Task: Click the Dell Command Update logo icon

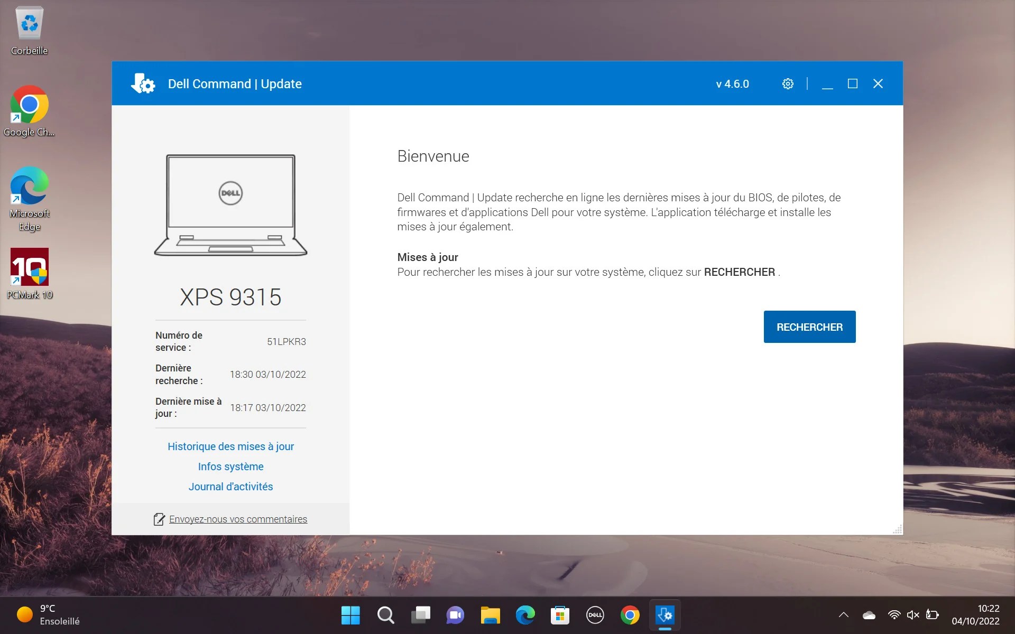Action: coord(143,83)
